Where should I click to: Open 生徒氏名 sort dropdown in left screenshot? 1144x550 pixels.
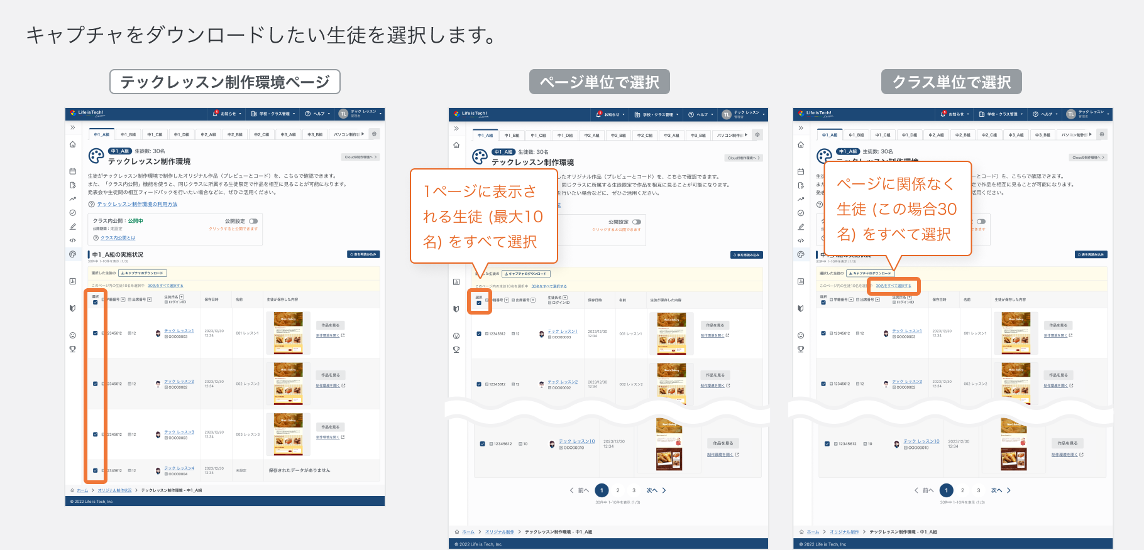pyautogui.click(x=182, y=297)
